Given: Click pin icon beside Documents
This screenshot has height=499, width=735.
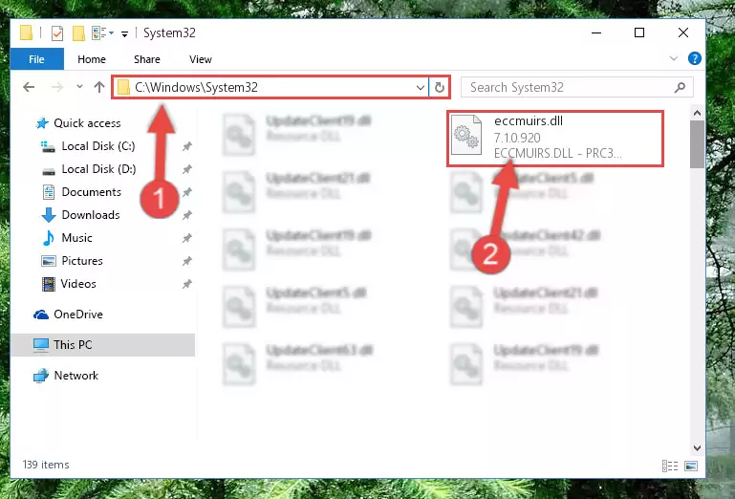Looking at the screenshot, I should (186, 192).
